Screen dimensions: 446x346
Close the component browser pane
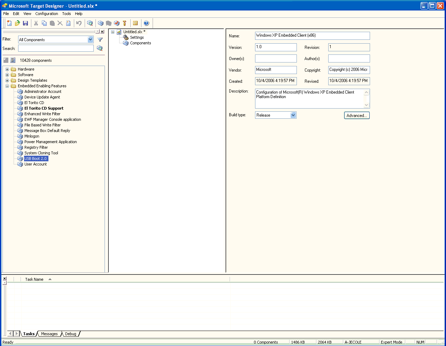tap(102, 32)
